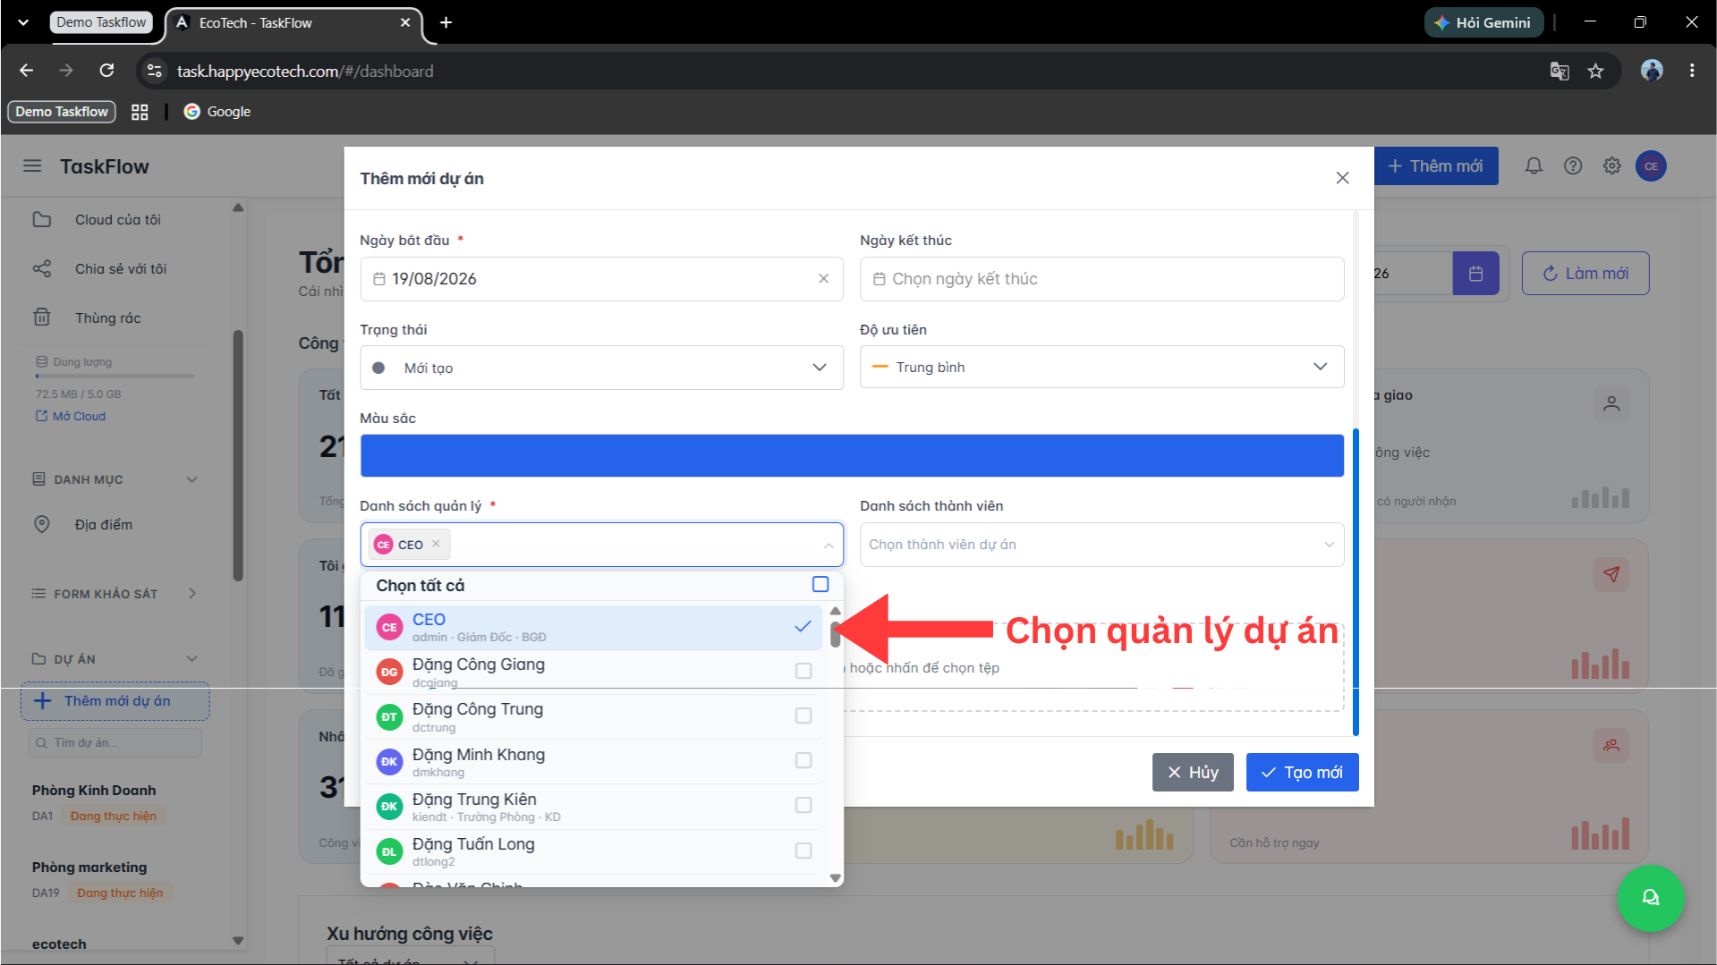The image size is (1717, 965).
Task: Open the Độ ưu tiên Trung bình dropdown
Action: coord(1101,367)
